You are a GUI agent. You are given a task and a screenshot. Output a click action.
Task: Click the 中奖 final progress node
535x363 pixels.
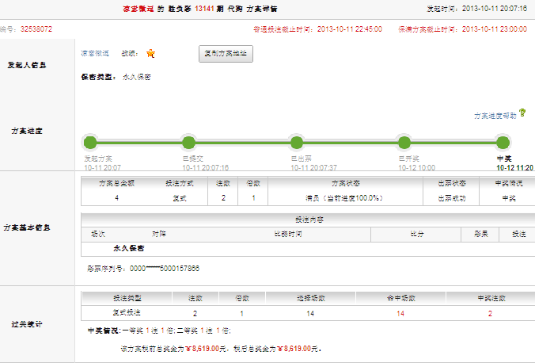pyautogui.click(x=503, y=143)
